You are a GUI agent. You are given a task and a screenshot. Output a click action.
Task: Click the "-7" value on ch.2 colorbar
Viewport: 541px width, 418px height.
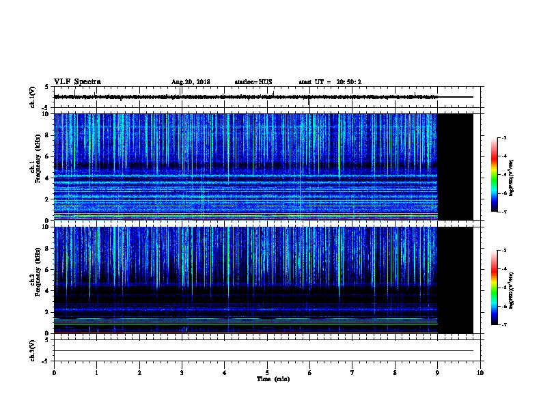pos(503,325)
